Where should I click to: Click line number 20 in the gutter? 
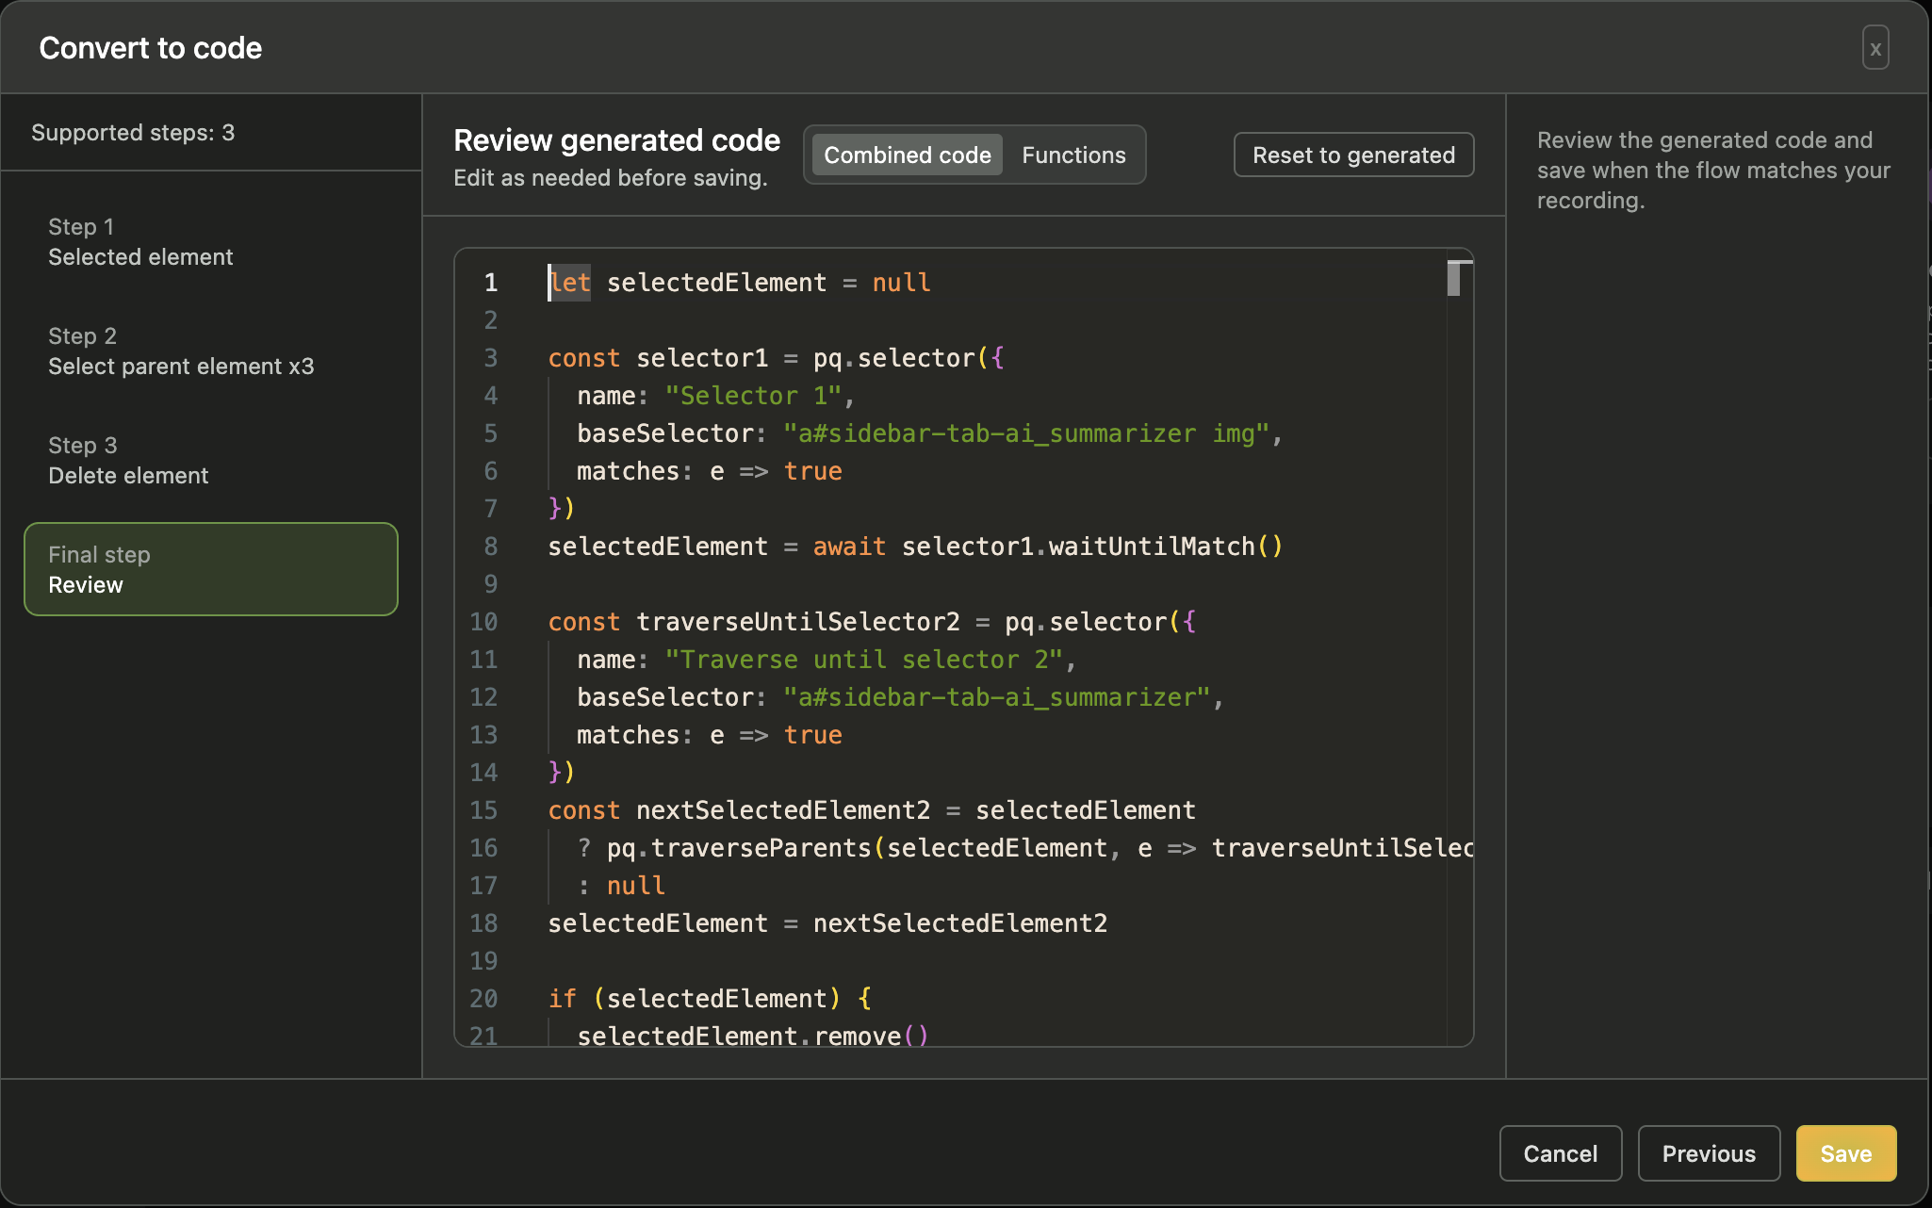(x=483, y=999)
